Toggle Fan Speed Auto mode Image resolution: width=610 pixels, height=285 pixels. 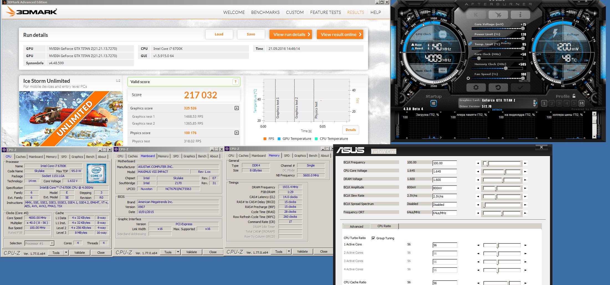coord(525,81)
